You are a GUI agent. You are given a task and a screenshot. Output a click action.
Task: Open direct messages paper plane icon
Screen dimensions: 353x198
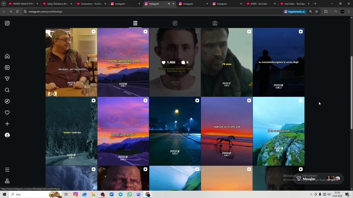pyautogui.click(x=7, y=79)
